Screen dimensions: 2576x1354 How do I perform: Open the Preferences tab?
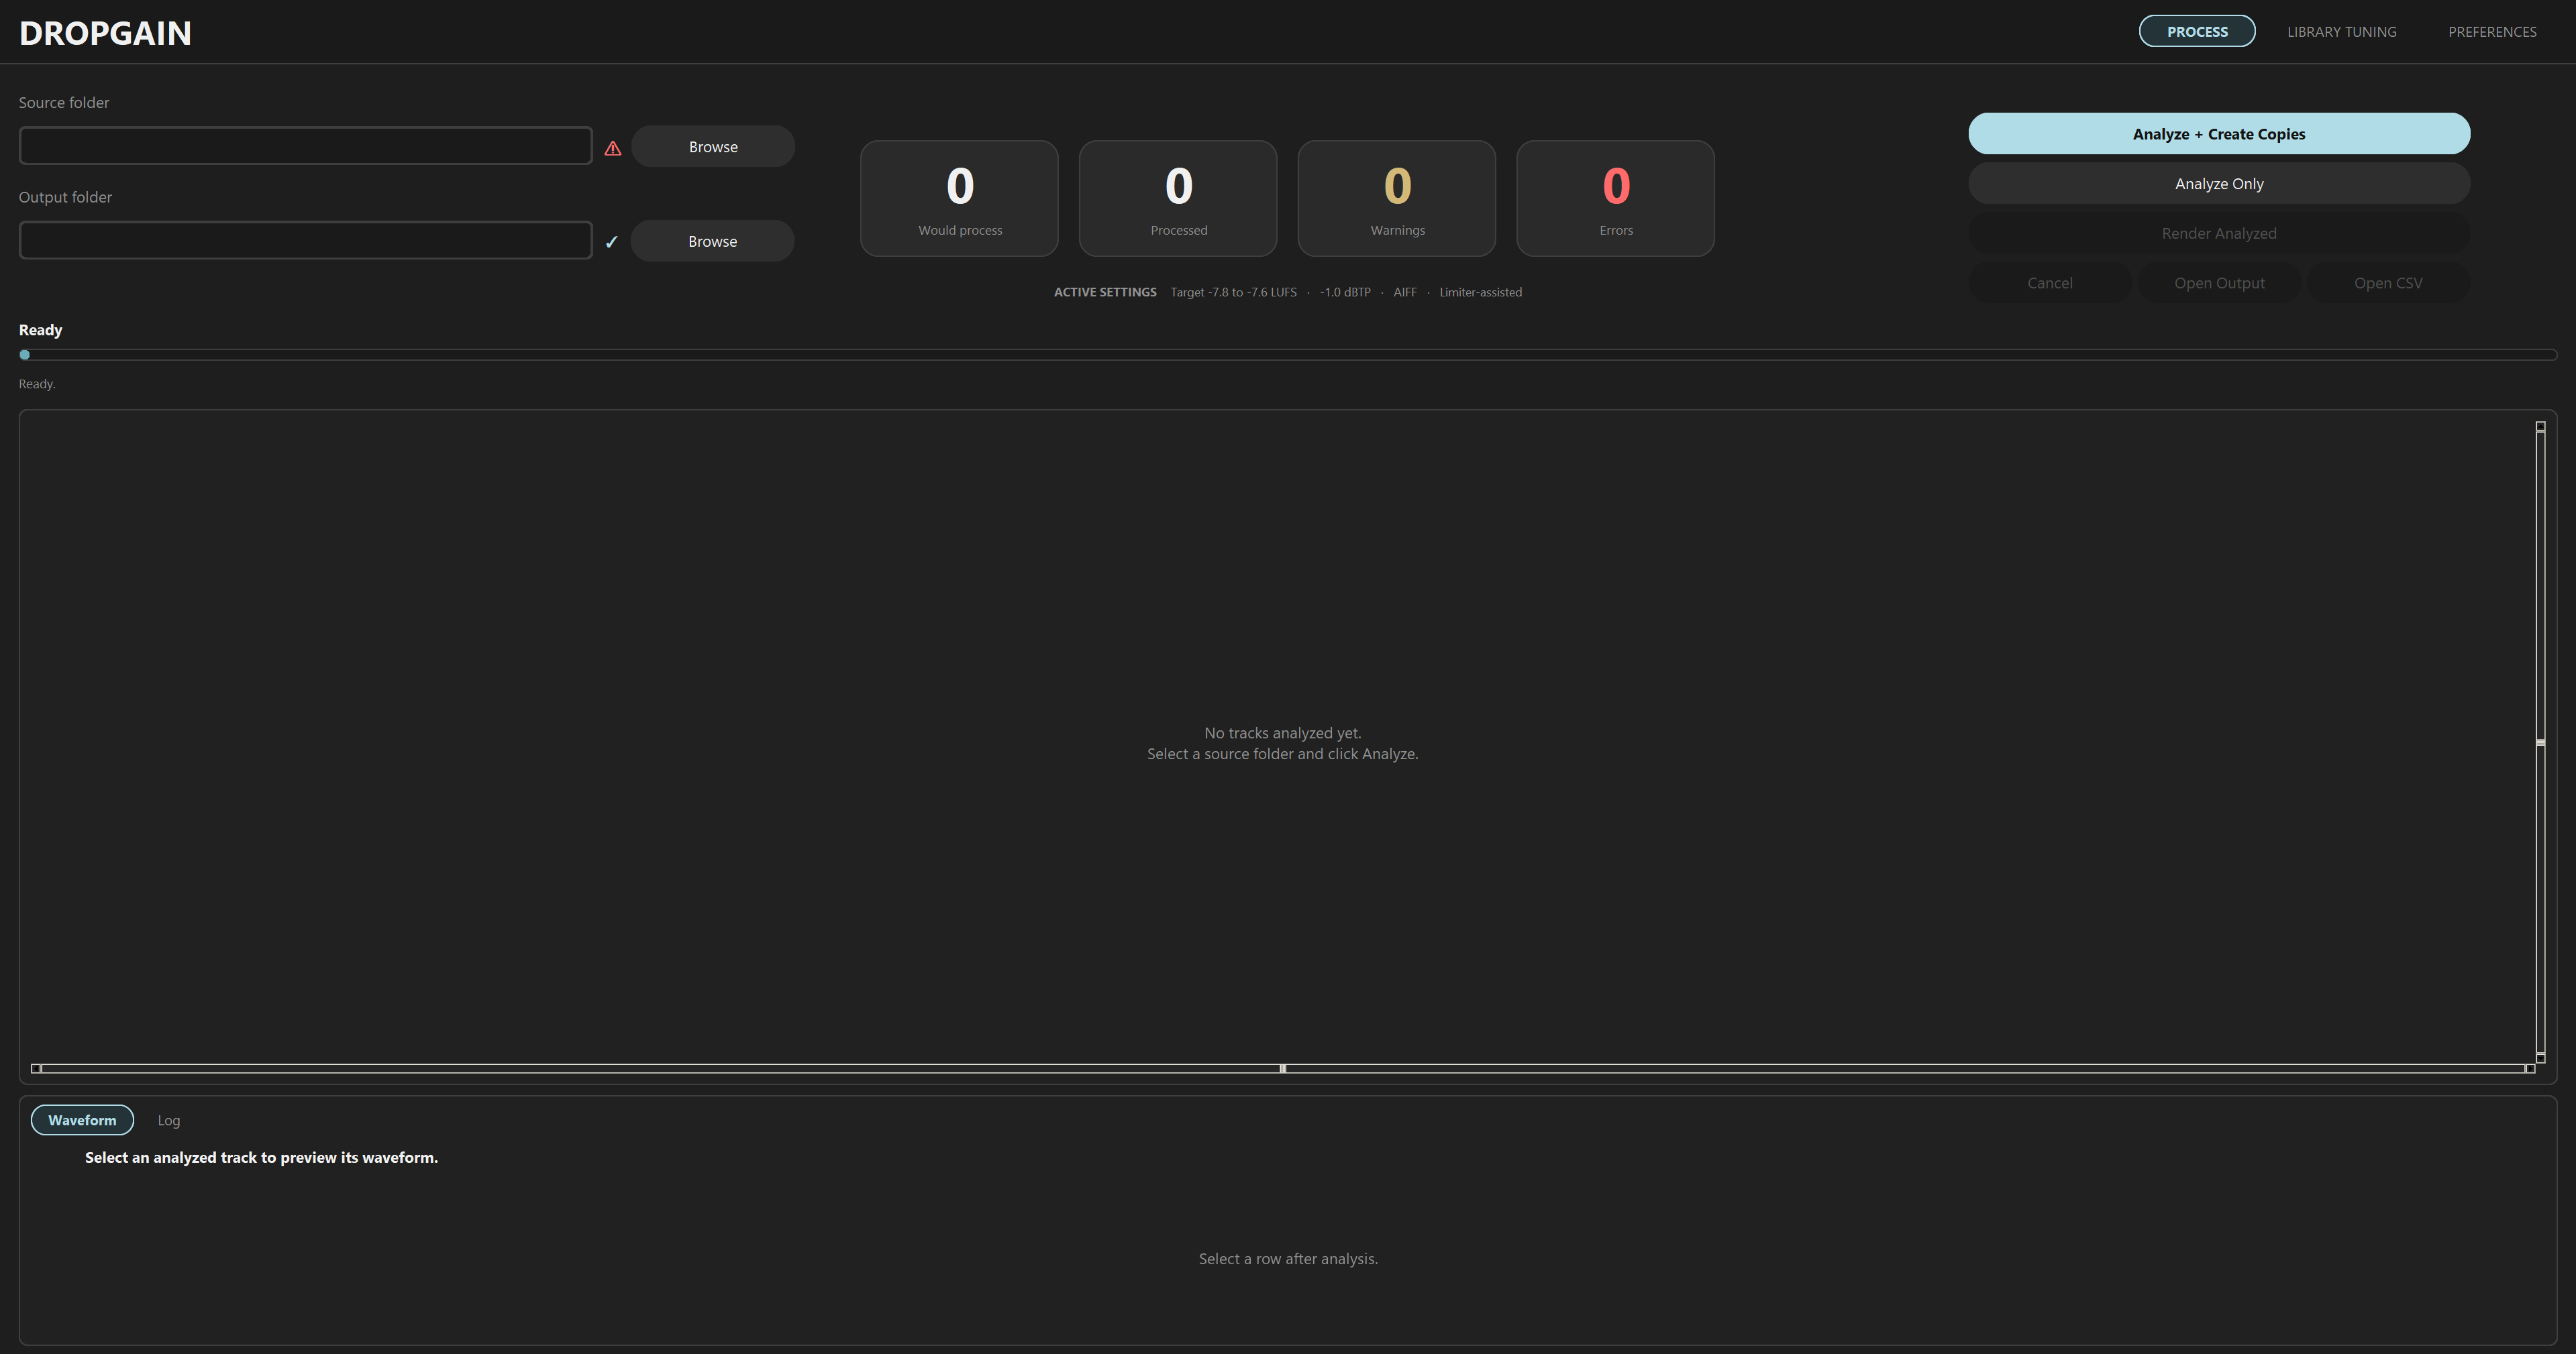point(2491,31)
